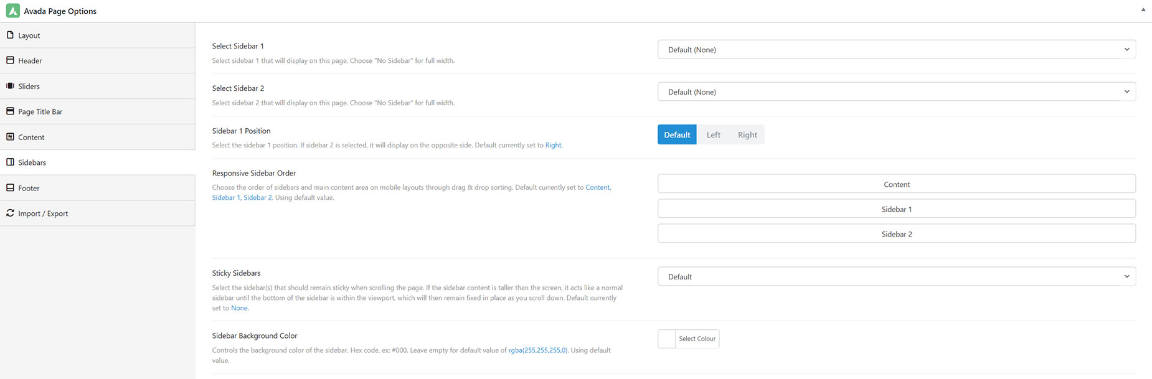1152x379 pixels.
Task: Click the Sidebar Background Color label
Action: pyautogui.click(x=255, y=336)
